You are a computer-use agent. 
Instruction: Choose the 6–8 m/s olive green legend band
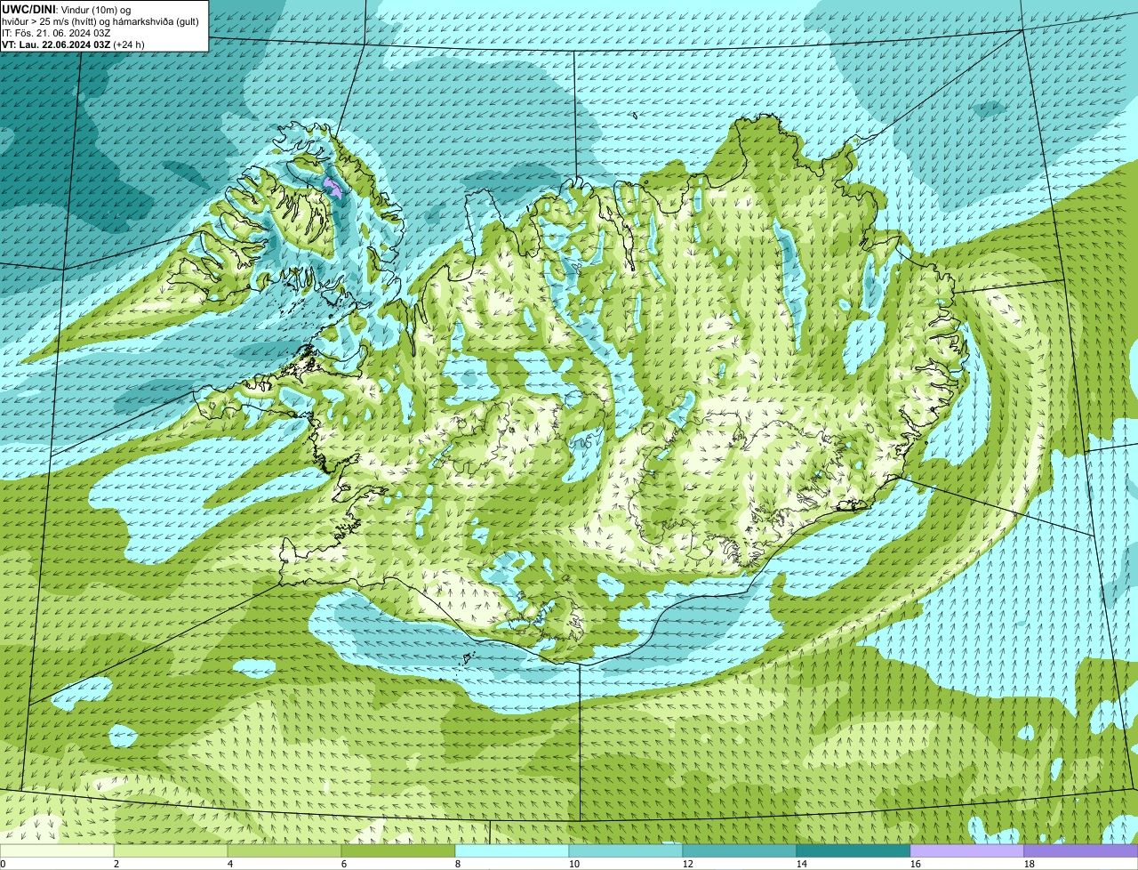click(x=398, y=850)
